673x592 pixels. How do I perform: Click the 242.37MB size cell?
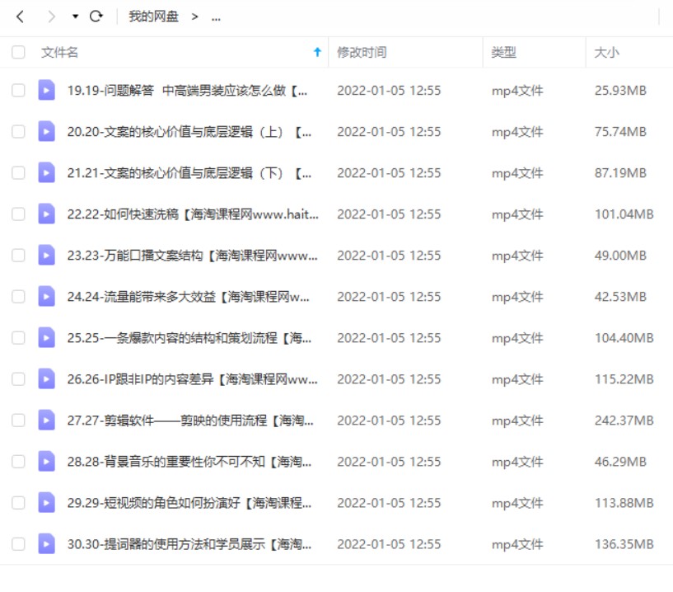coord(624,421)
